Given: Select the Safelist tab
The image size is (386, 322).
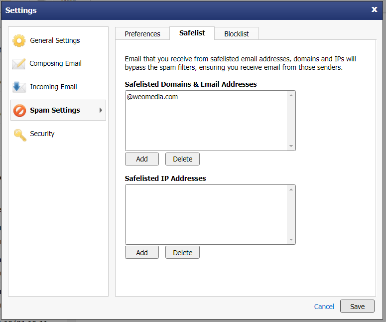Looking at the screenshot, I should 192,33.
